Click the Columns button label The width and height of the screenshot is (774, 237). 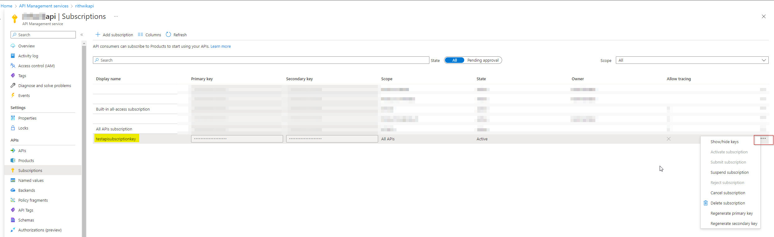point(153,35)
